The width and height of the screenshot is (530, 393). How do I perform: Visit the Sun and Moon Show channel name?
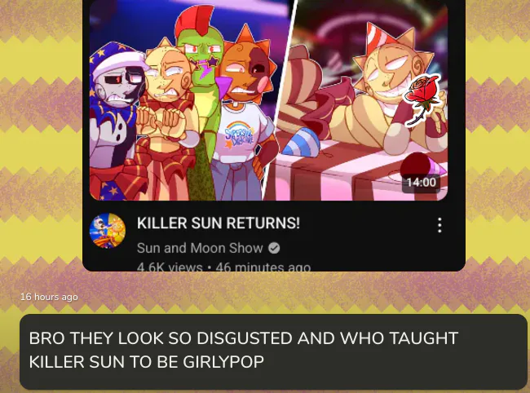tap(200, 248)
